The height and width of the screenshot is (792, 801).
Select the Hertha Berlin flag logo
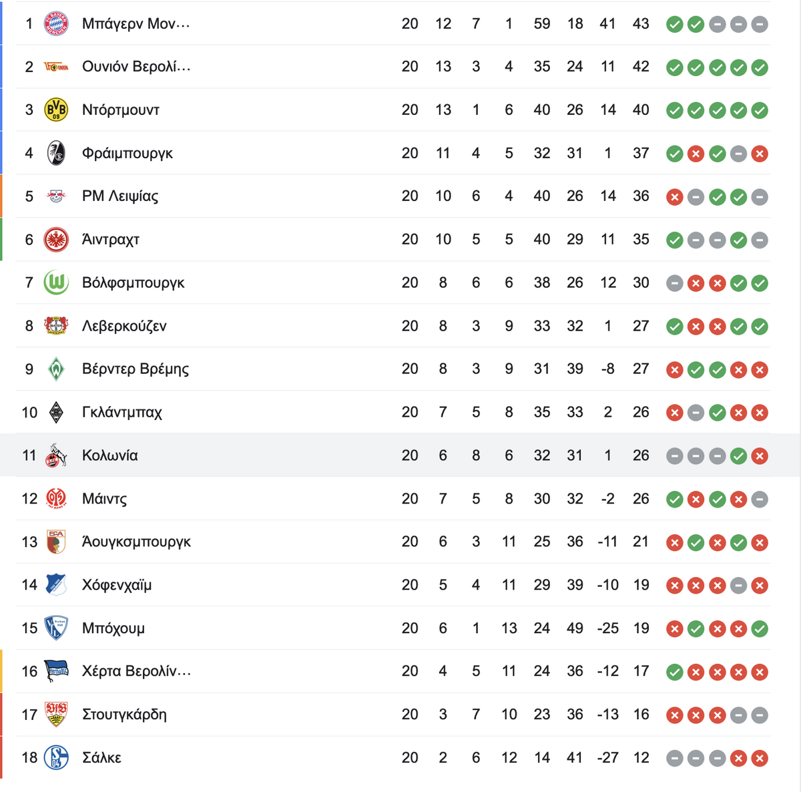[56, 671]
